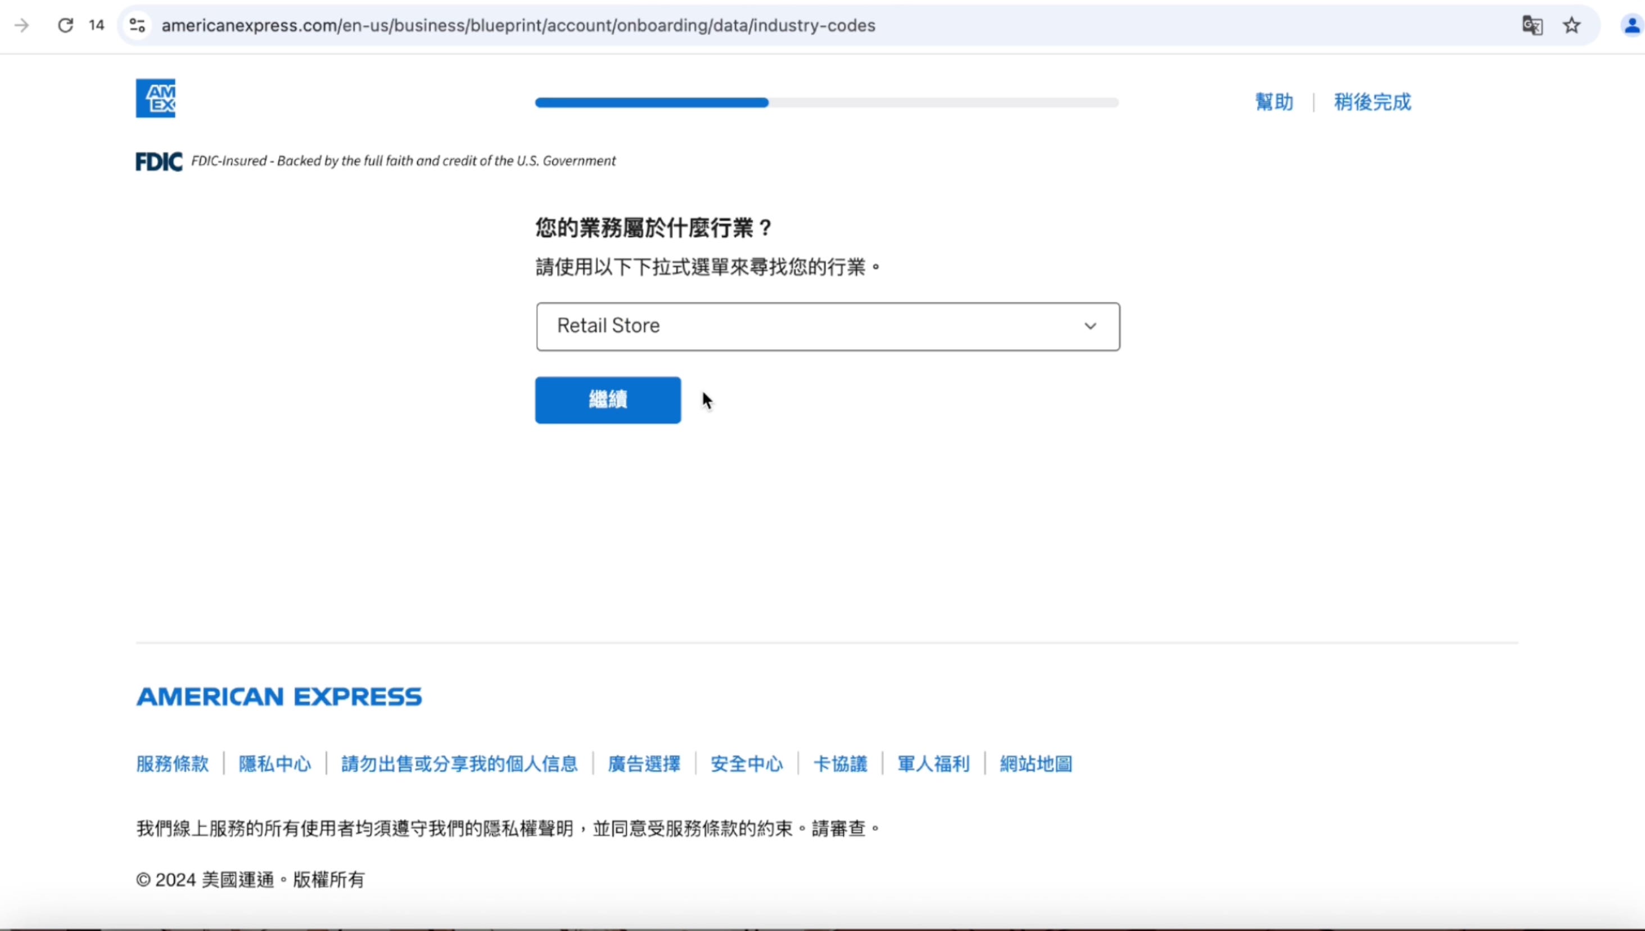Viewport: 1645px width, 931px height.
Task: Click 安全中心 security center footer link
Action: (x=747, y=763)
